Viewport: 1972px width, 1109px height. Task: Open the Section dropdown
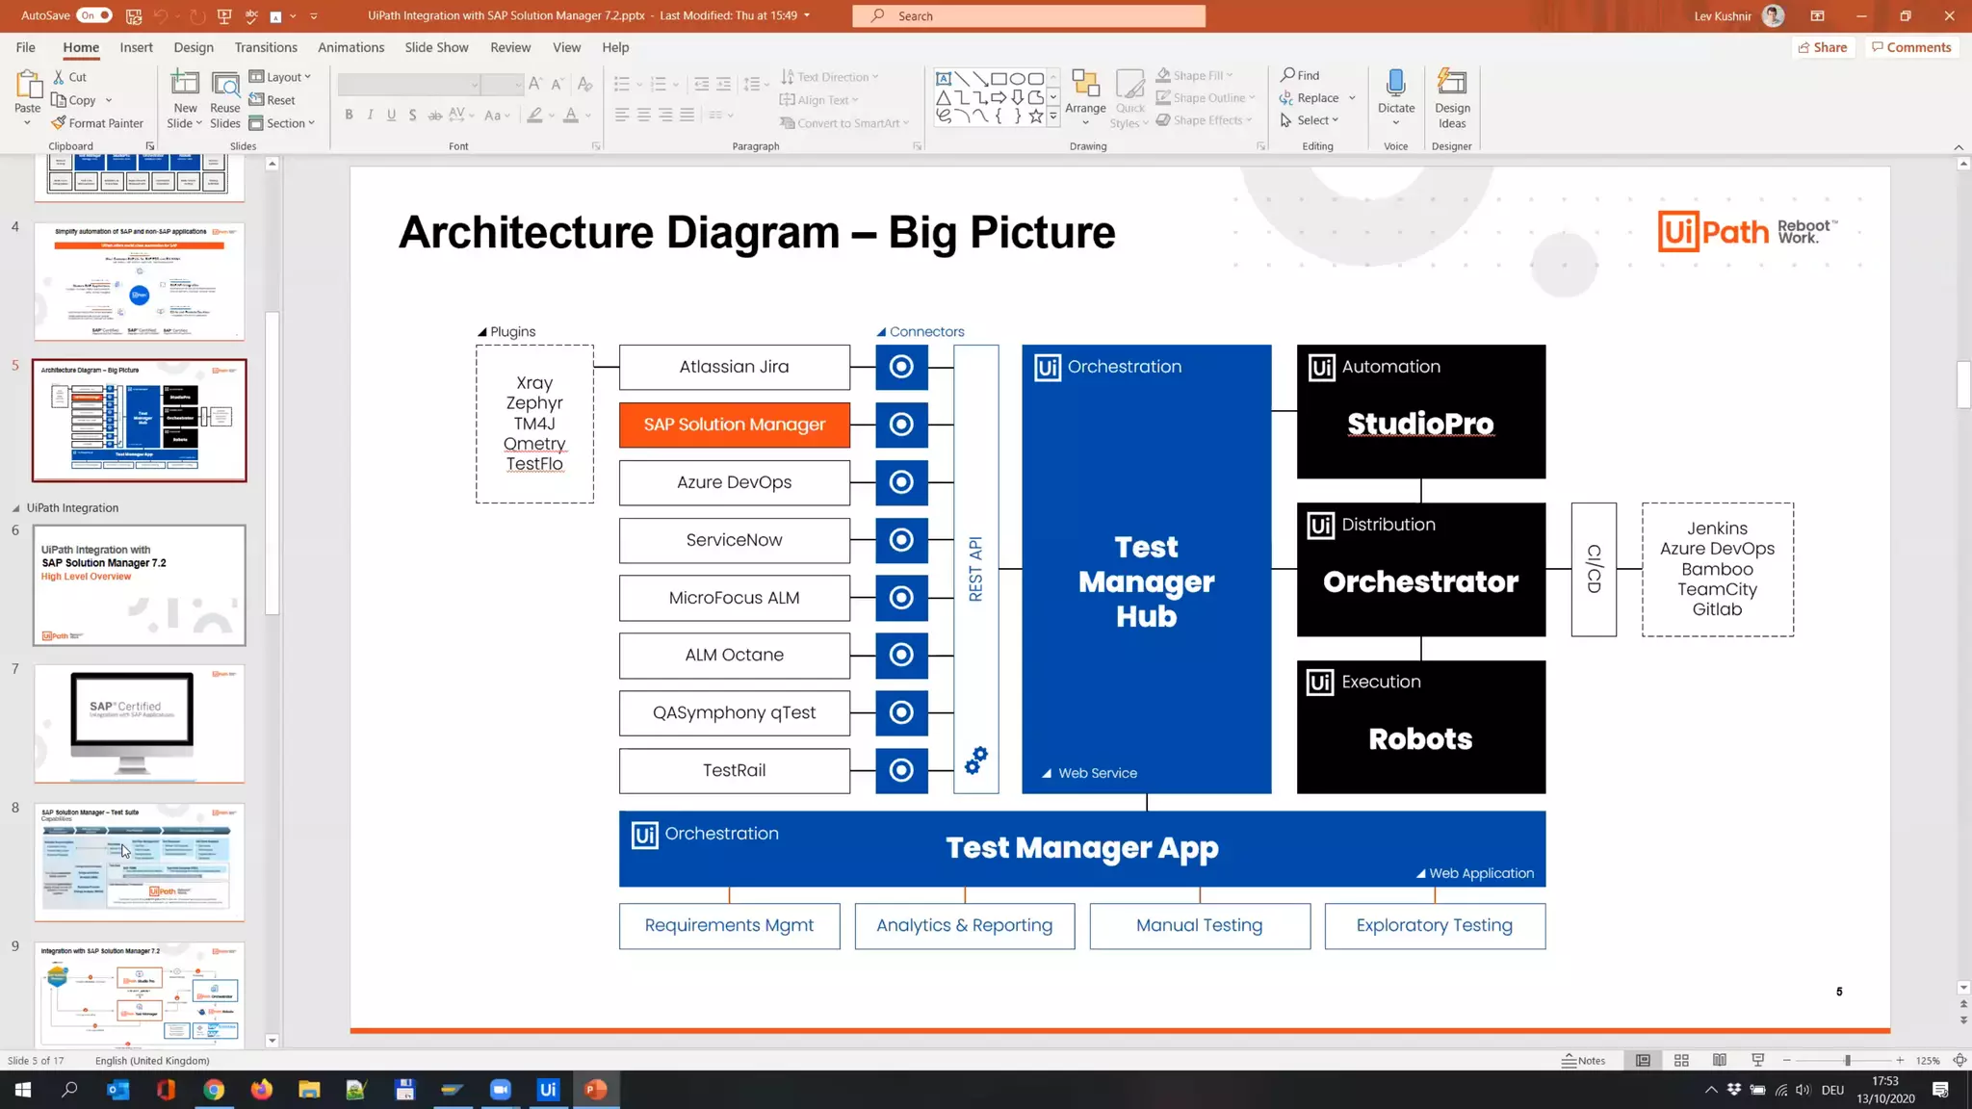coord(282,123)
